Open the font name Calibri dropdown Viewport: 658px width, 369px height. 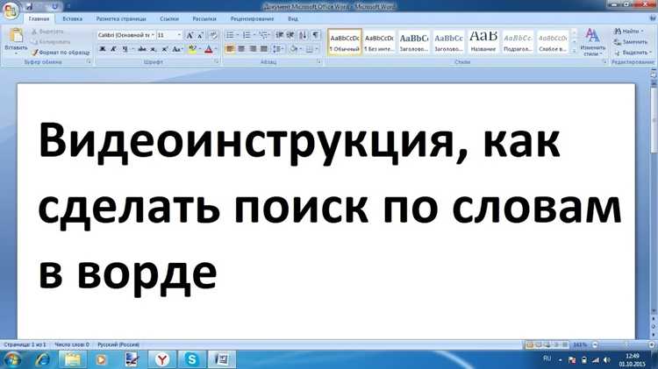(153, 35)
